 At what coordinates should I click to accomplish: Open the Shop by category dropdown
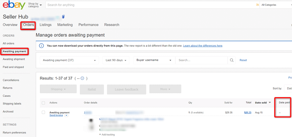35,5
